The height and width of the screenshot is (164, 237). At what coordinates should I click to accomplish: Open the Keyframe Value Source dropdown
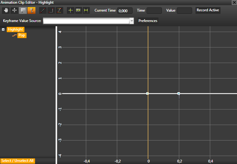[x=132, y=21]
